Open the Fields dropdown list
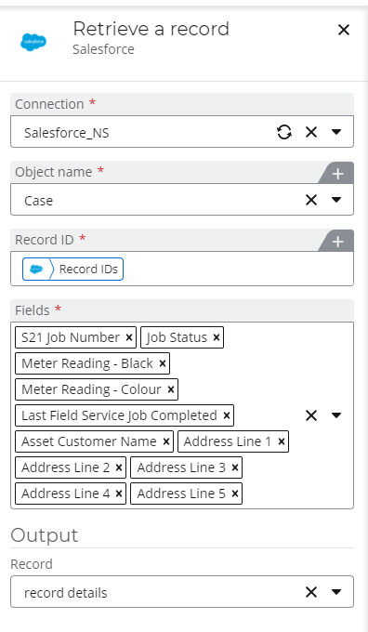The image size is (368, 632). click(336, 415)
